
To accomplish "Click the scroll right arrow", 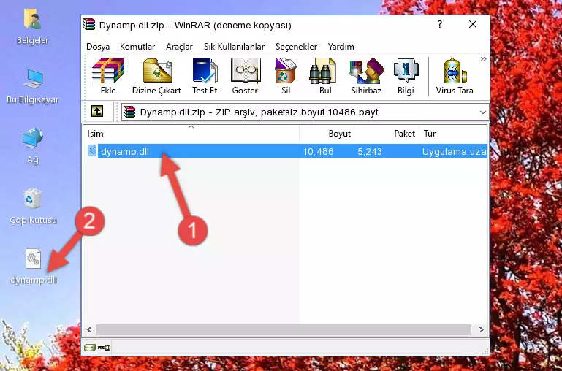I will click(481, 329).
